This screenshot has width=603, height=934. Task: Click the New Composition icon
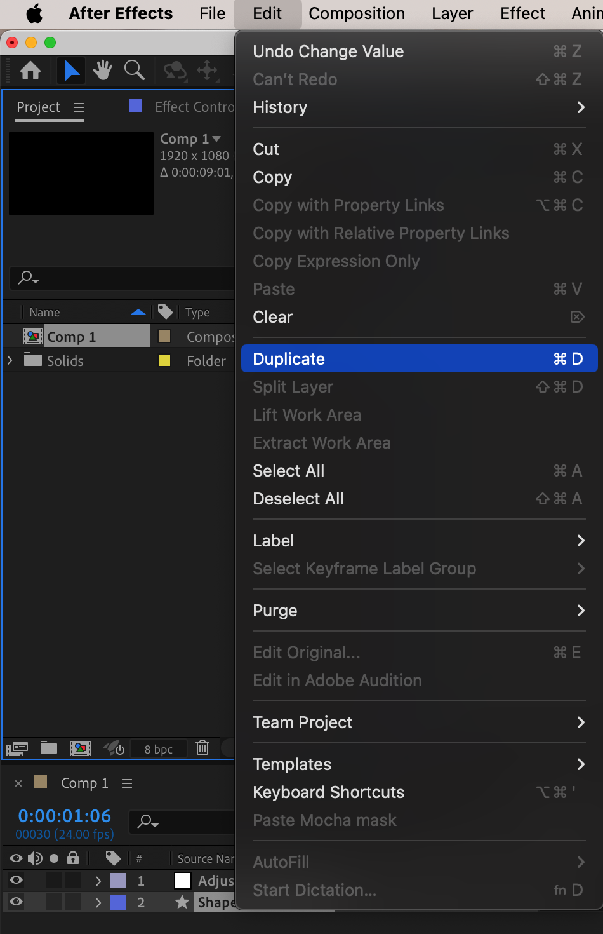[80, 748]
